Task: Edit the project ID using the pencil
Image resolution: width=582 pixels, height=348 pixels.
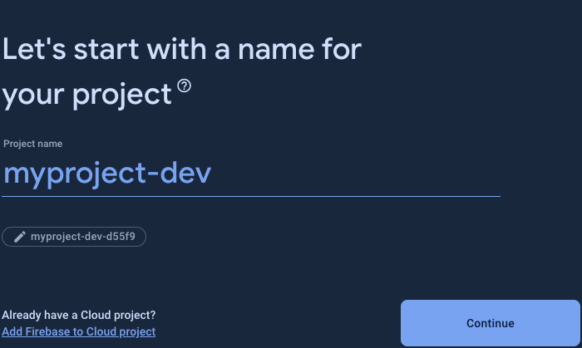Action: tap(20, 238)
